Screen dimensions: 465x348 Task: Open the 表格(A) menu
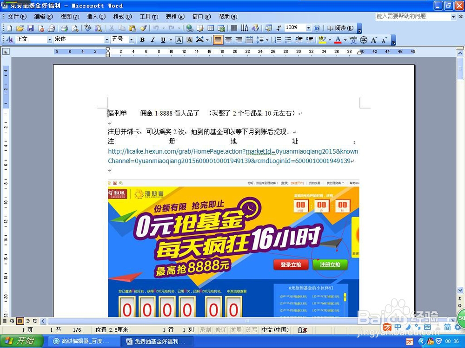tap(175, 17)
